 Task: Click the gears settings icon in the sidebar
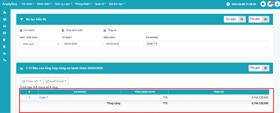coord(4,60)
